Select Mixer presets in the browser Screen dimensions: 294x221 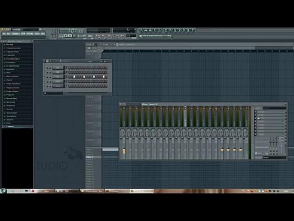coord(12,76)
